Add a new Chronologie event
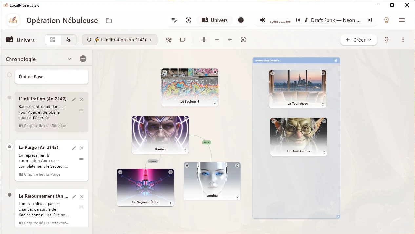 tap(83, 59)
